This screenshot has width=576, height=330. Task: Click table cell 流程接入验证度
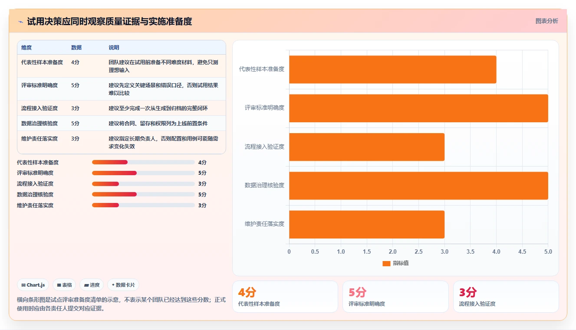click(39, 108)
